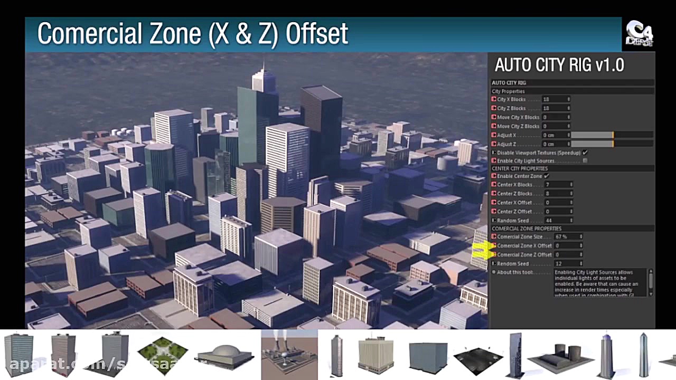Click the keyframe icon beside City Z Blocks
Image resolution: width=676 pixels, height=380 pixels.
(494, 108)
